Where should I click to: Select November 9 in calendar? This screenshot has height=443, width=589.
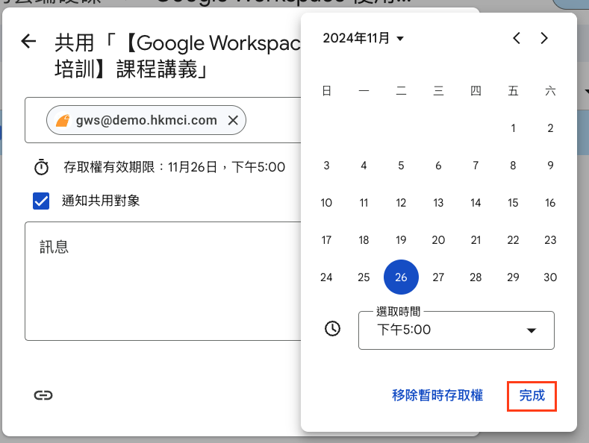[550, 166]
